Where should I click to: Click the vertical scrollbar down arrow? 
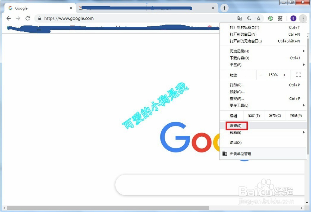point(307,203)
